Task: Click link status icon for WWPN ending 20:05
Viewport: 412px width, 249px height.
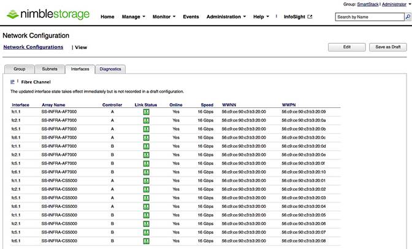Action: [x=146, y=215]
